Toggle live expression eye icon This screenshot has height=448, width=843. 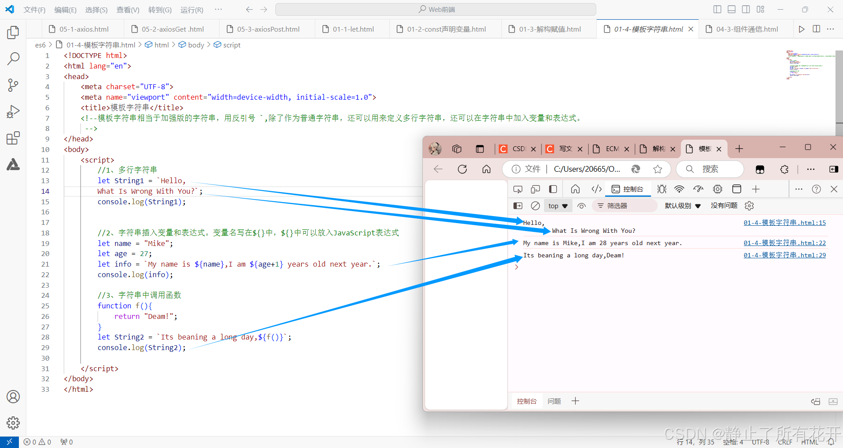point(581,206)
